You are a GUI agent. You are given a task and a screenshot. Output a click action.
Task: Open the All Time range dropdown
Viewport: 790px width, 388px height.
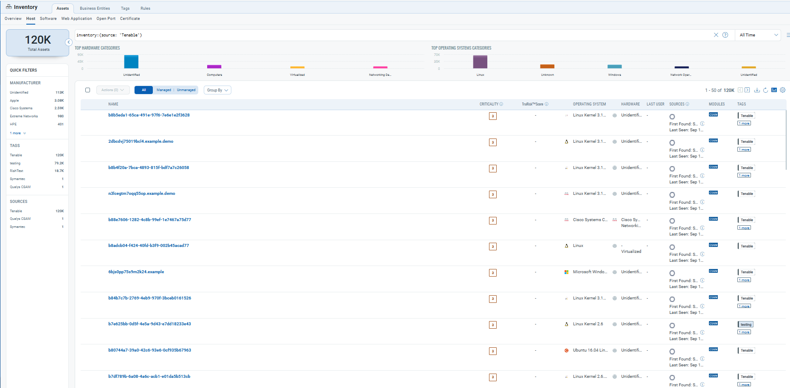(758, 35)
